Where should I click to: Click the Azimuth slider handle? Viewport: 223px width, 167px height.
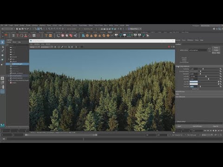pyautogui.click(x=206, y=77)
